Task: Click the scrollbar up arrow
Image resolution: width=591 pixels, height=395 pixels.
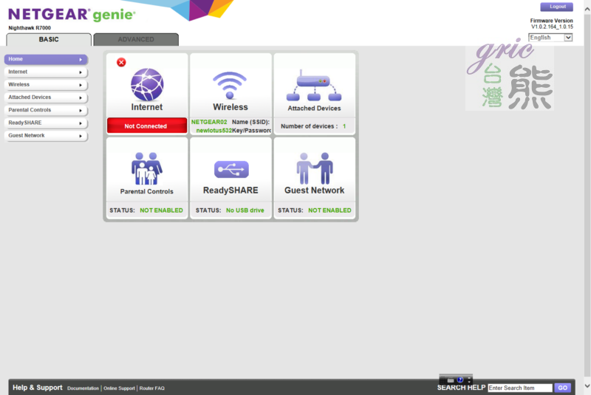Action: [587, 10]
